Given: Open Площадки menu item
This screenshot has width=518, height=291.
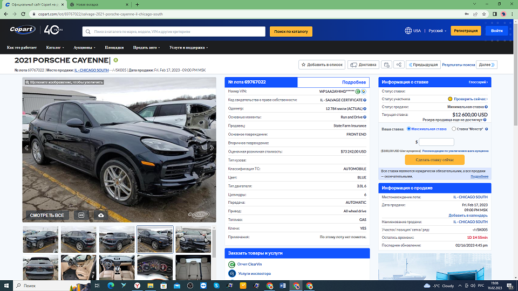Looking at the screenshot, I should pos(114,47).
